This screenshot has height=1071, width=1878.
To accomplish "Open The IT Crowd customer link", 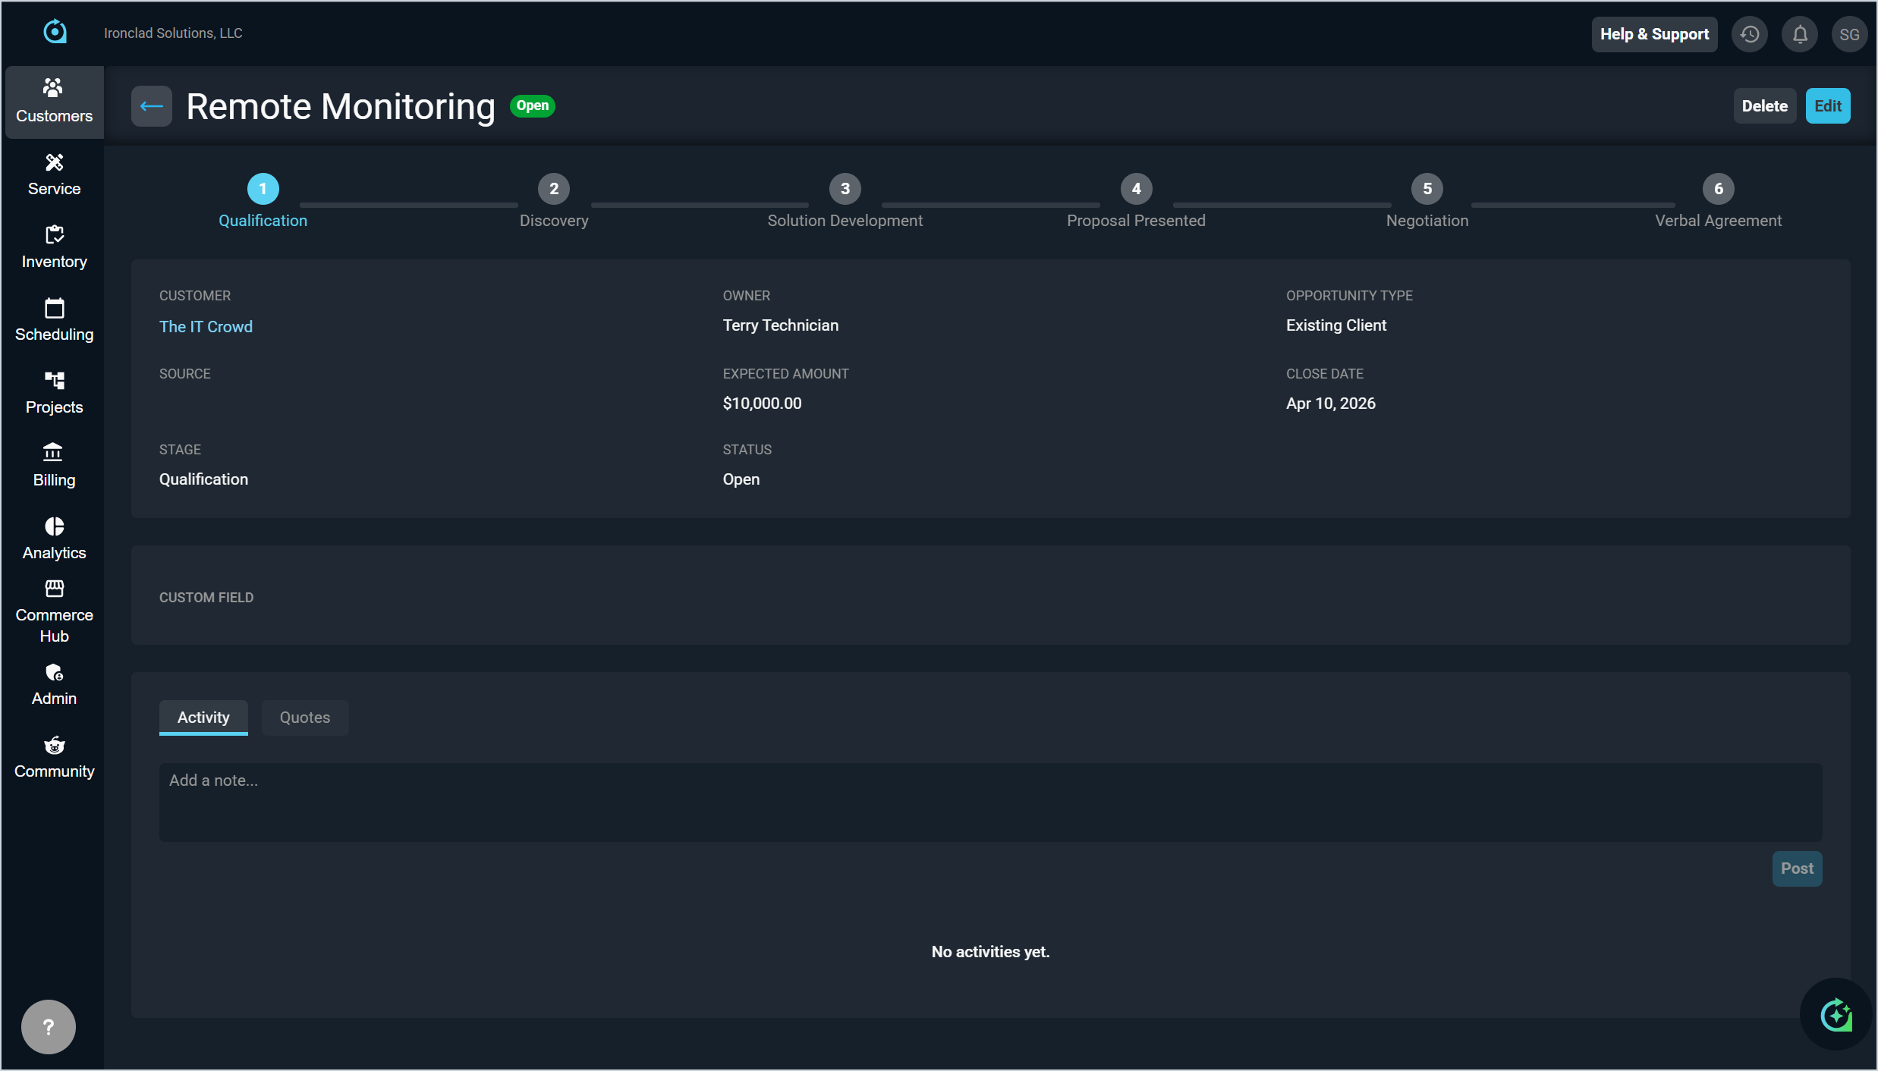I will pos(206,327).
